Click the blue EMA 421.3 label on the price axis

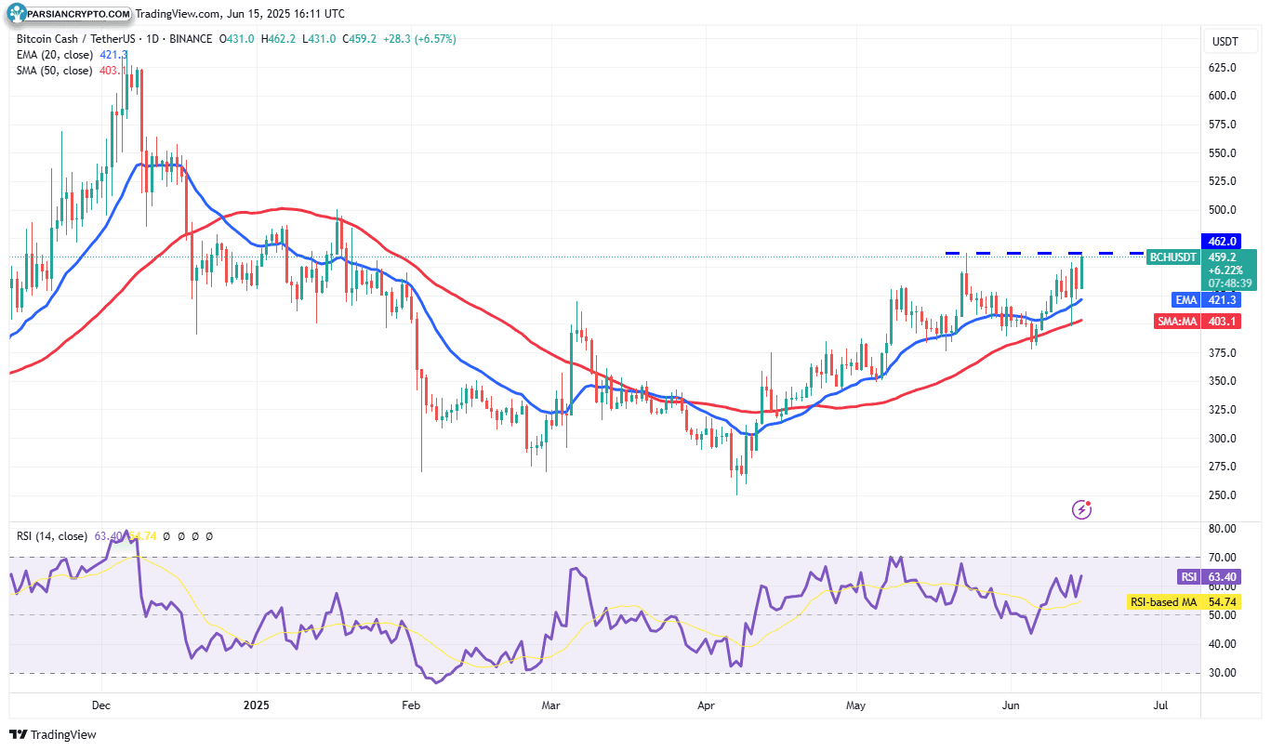pos(1206,299)
